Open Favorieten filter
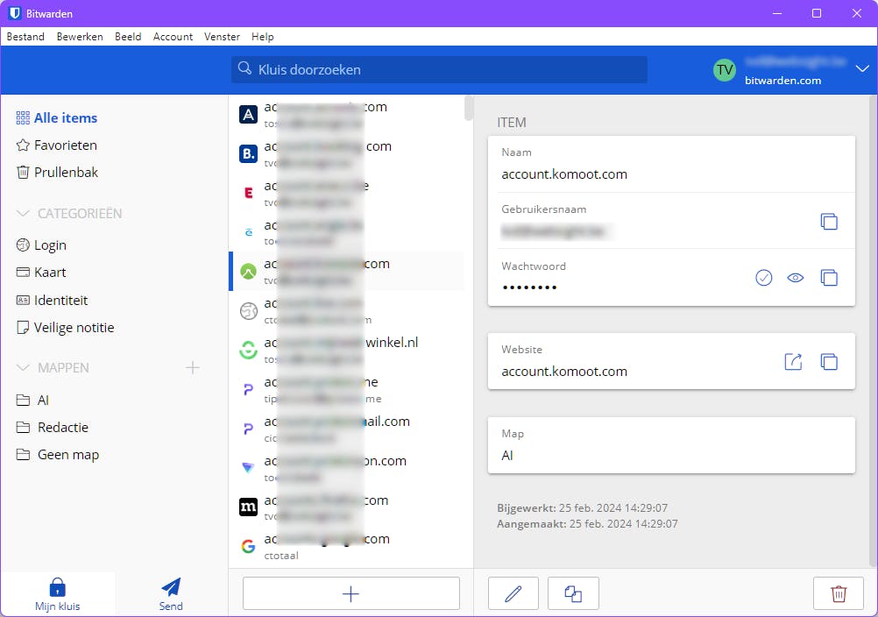Screen dimensions: 878x617 [57, 145]
